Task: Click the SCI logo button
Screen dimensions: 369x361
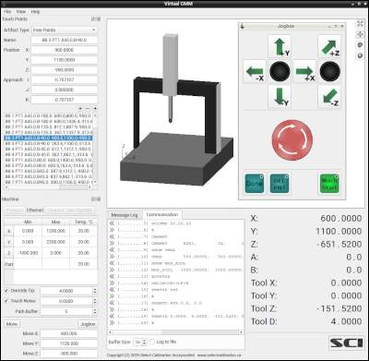Action: coord(347,343)
